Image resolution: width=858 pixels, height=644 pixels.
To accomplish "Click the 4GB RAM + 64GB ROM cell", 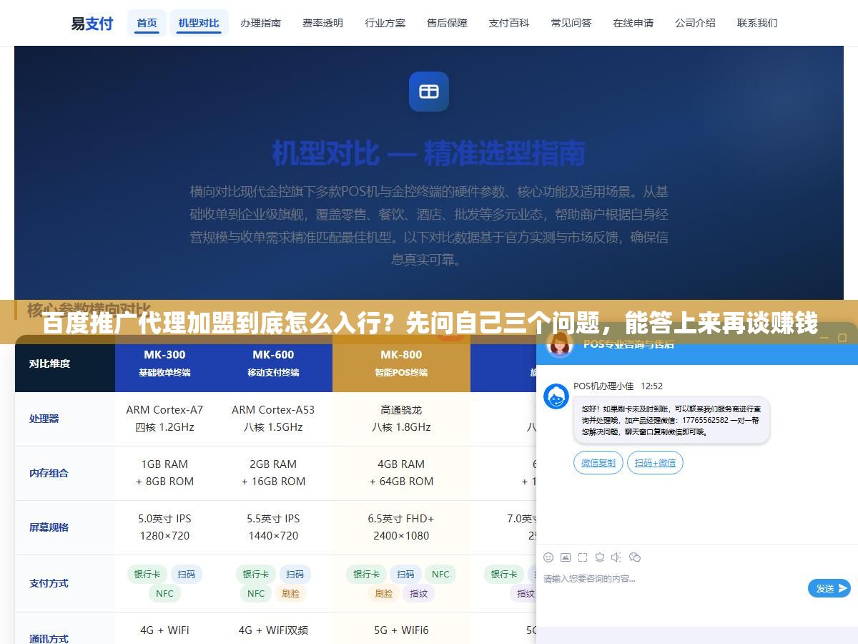I will pyautogui.click(x=401, y=473).
